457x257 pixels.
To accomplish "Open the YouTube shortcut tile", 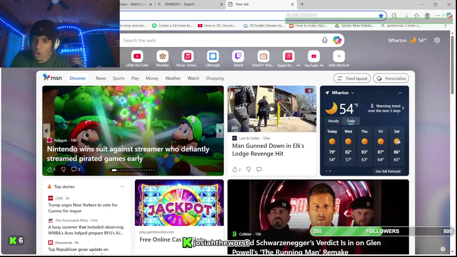I will [x=137, y=59].
